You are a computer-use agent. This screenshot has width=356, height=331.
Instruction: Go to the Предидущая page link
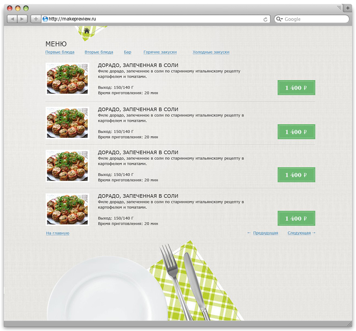(265, 233)
